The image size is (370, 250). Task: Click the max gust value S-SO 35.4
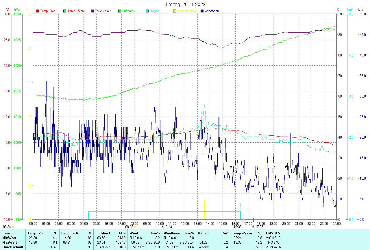[187, 242]
